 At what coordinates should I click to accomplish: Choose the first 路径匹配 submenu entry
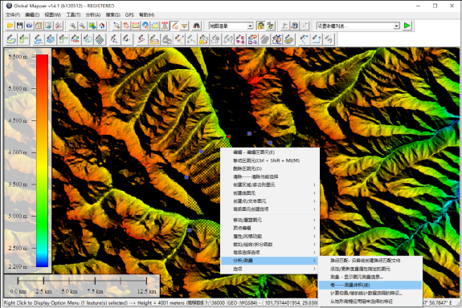pos(370,261)
